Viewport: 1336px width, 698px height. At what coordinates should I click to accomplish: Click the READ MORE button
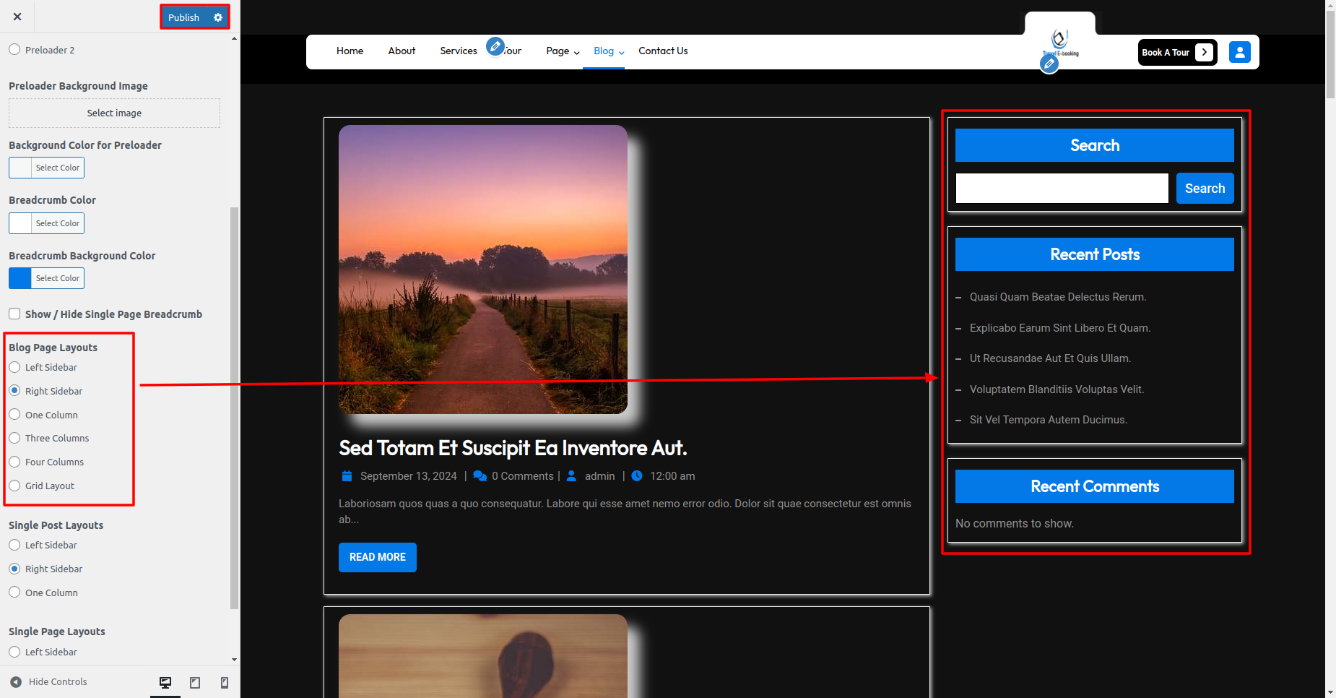coord(377,557)
